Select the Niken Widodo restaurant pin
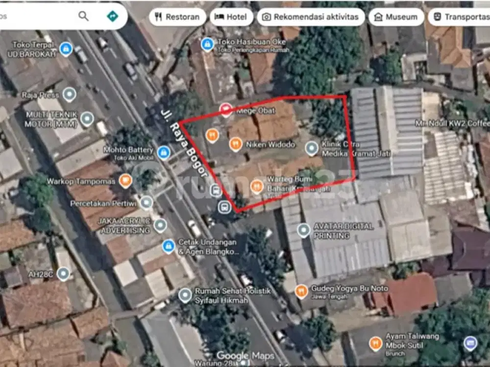The height and width of the screenshot is (367, 490). tap(236, 144)
